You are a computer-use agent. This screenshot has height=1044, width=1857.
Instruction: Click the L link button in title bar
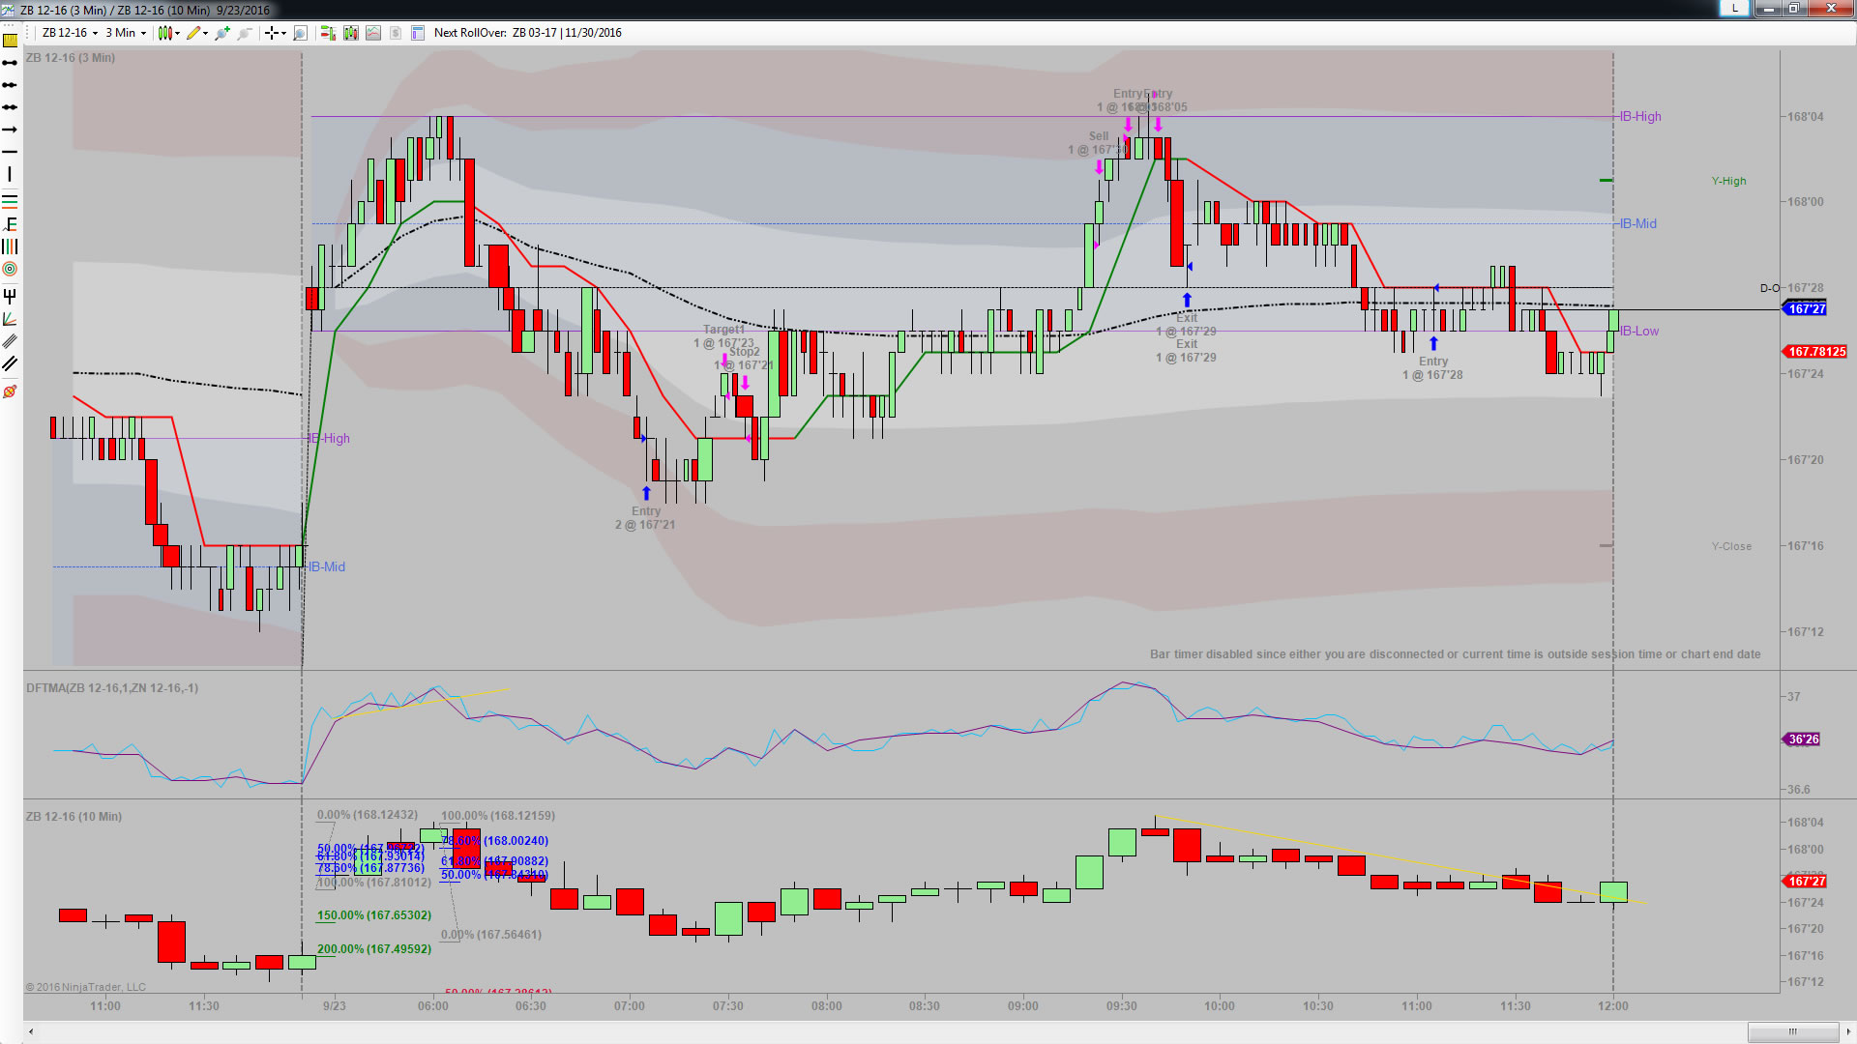point(1735,8)
